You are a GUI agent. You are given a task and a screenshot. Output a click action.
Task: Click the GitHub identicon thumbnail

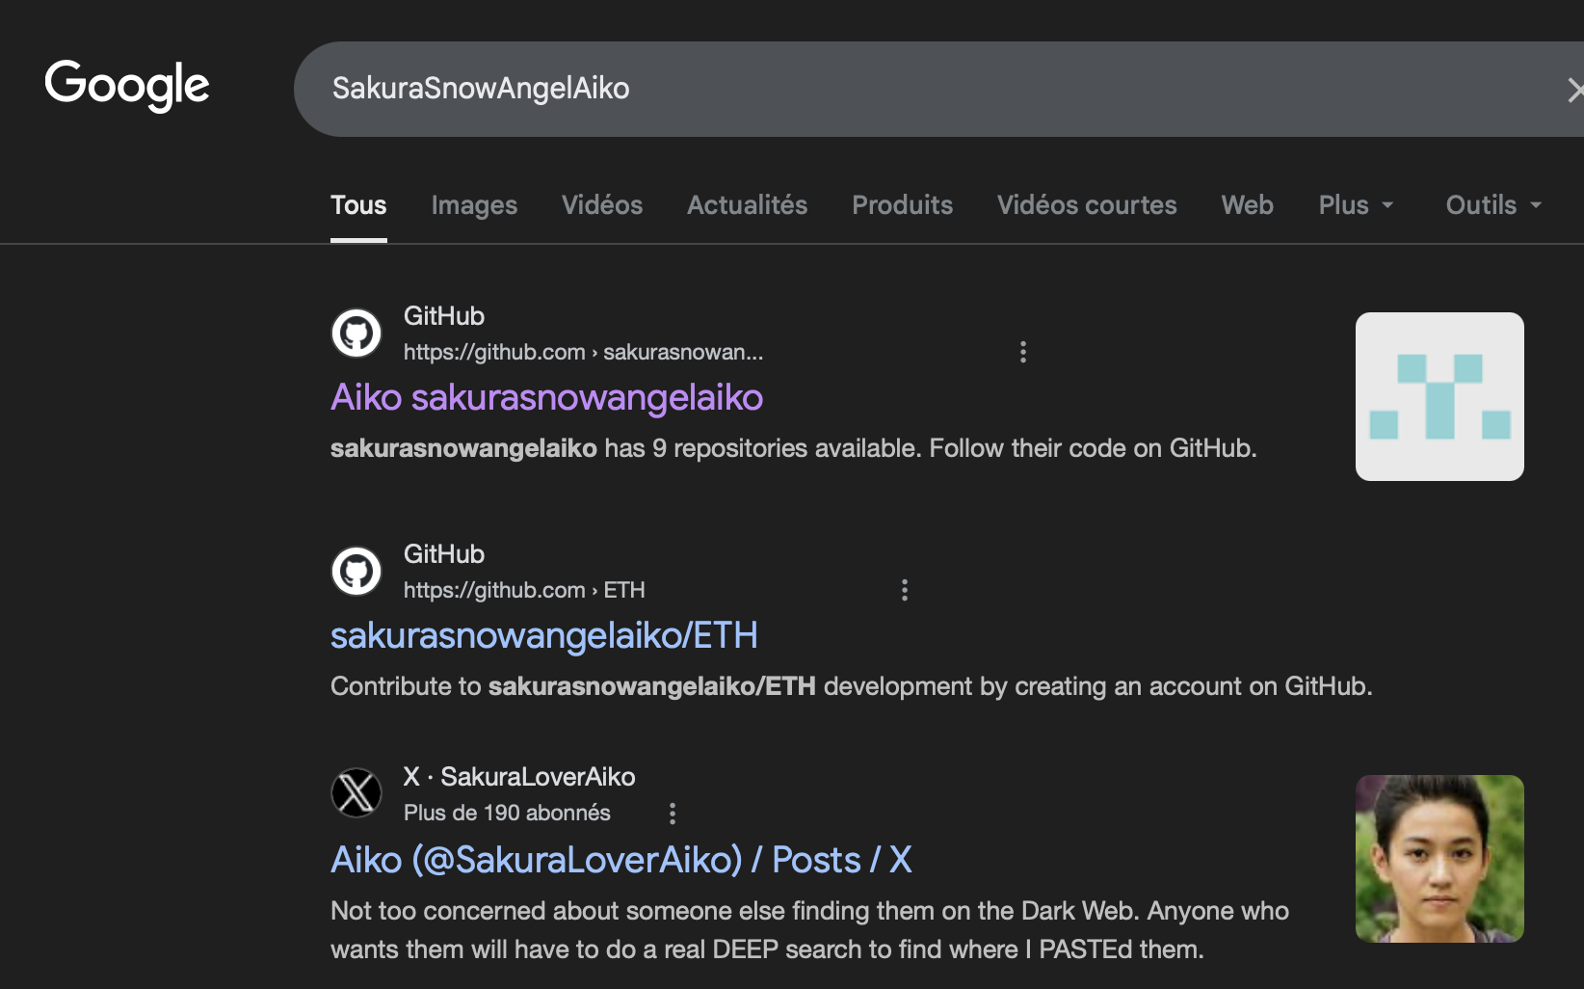pyautogui.click(x=1439, y=396)
